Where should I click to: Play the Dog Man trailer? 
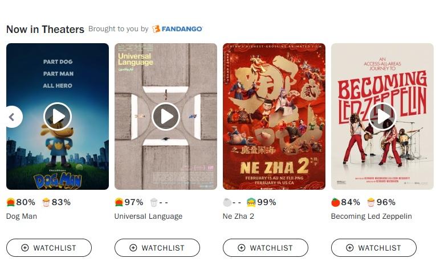[x=58, y=116]
